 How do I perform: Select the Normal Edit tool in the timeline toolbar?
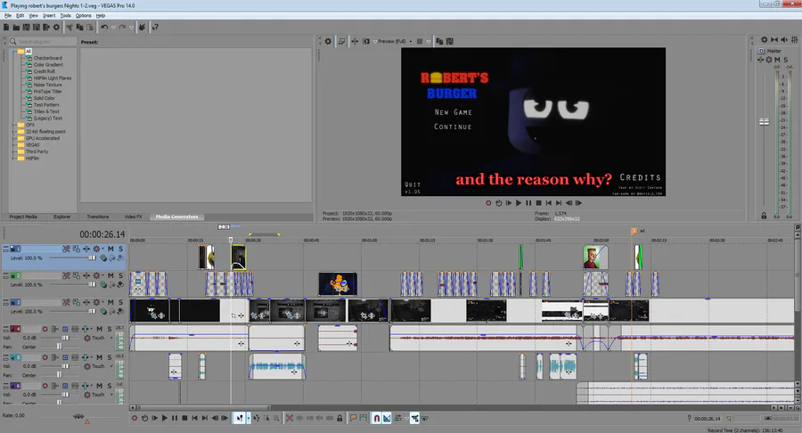tap(239, 418)
